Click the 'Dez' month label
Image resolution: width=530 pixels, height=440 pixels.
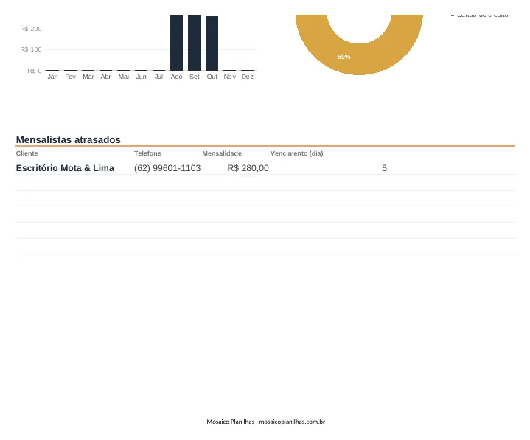(248, 77)
